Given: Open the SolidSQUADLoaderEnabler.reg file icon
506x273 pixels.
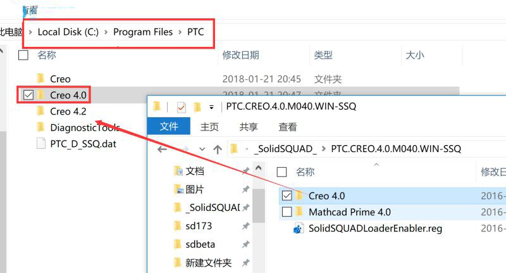Looking at the screenshot, I should (299, 229).
